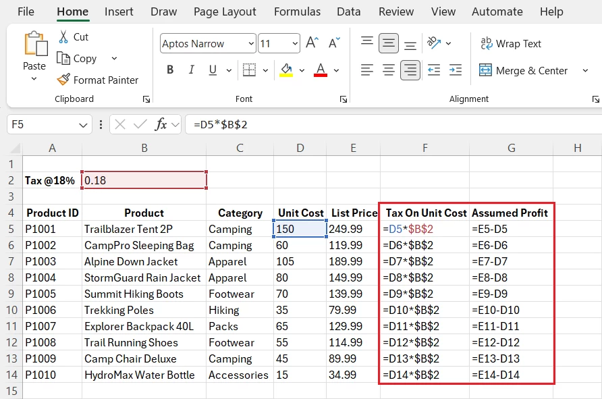Viewport: 602px width, 399px height.
Task: Switch to the View tab
Action: [443, 12]
